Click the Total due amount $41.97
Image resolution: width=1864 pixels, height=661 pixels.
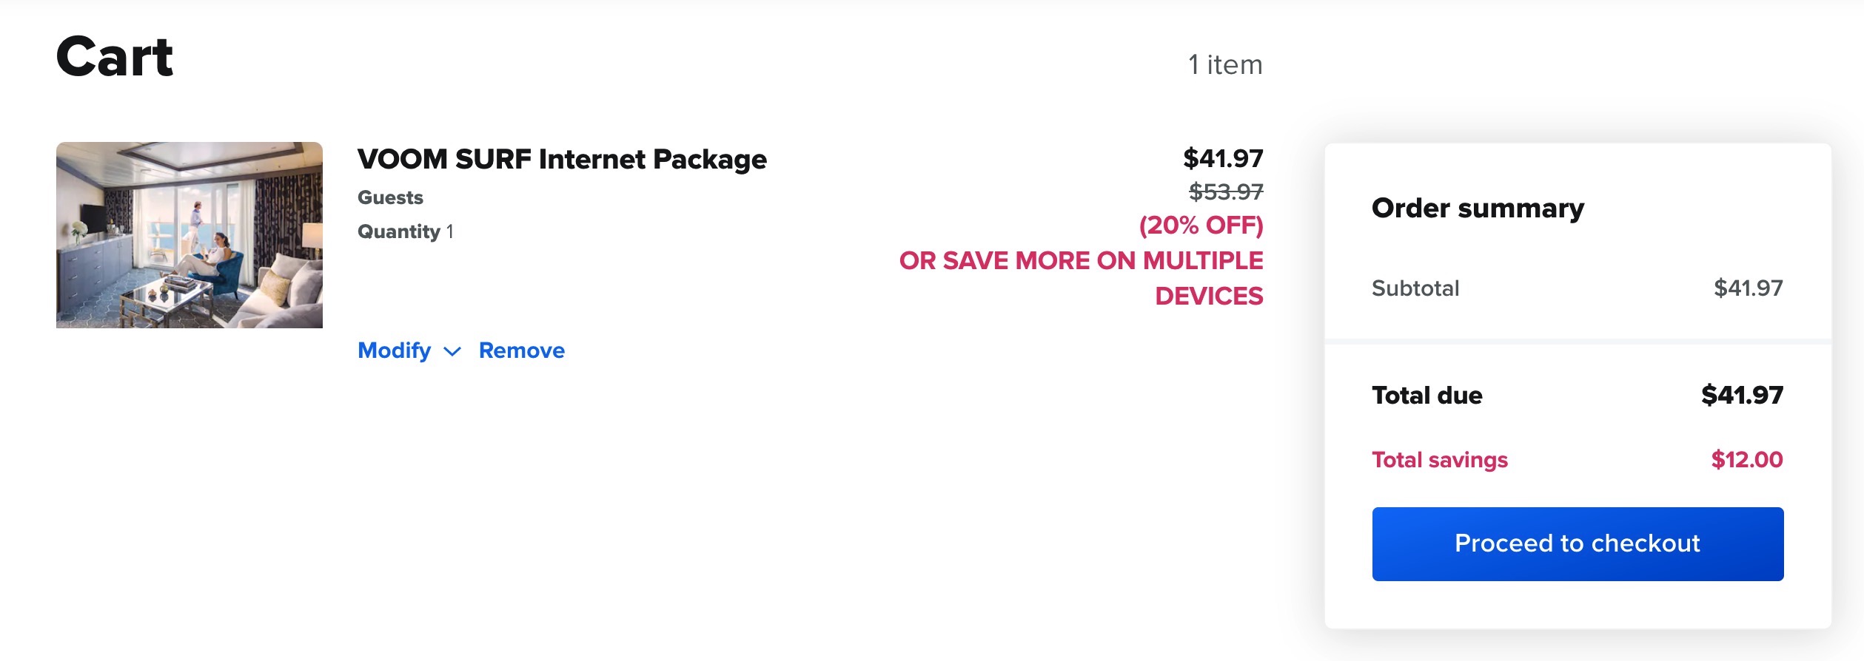tap(1743, 395)
